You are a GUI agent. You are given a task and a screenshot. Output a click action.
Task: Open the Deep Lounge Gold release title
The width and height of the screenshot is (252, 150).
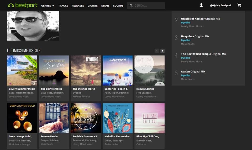[20, 137]
